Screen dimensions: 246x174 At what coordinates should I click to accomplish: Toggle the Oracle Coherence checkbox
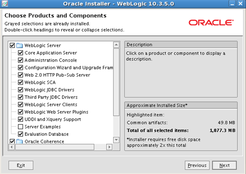pyautogui.click(x=12, y=141)
